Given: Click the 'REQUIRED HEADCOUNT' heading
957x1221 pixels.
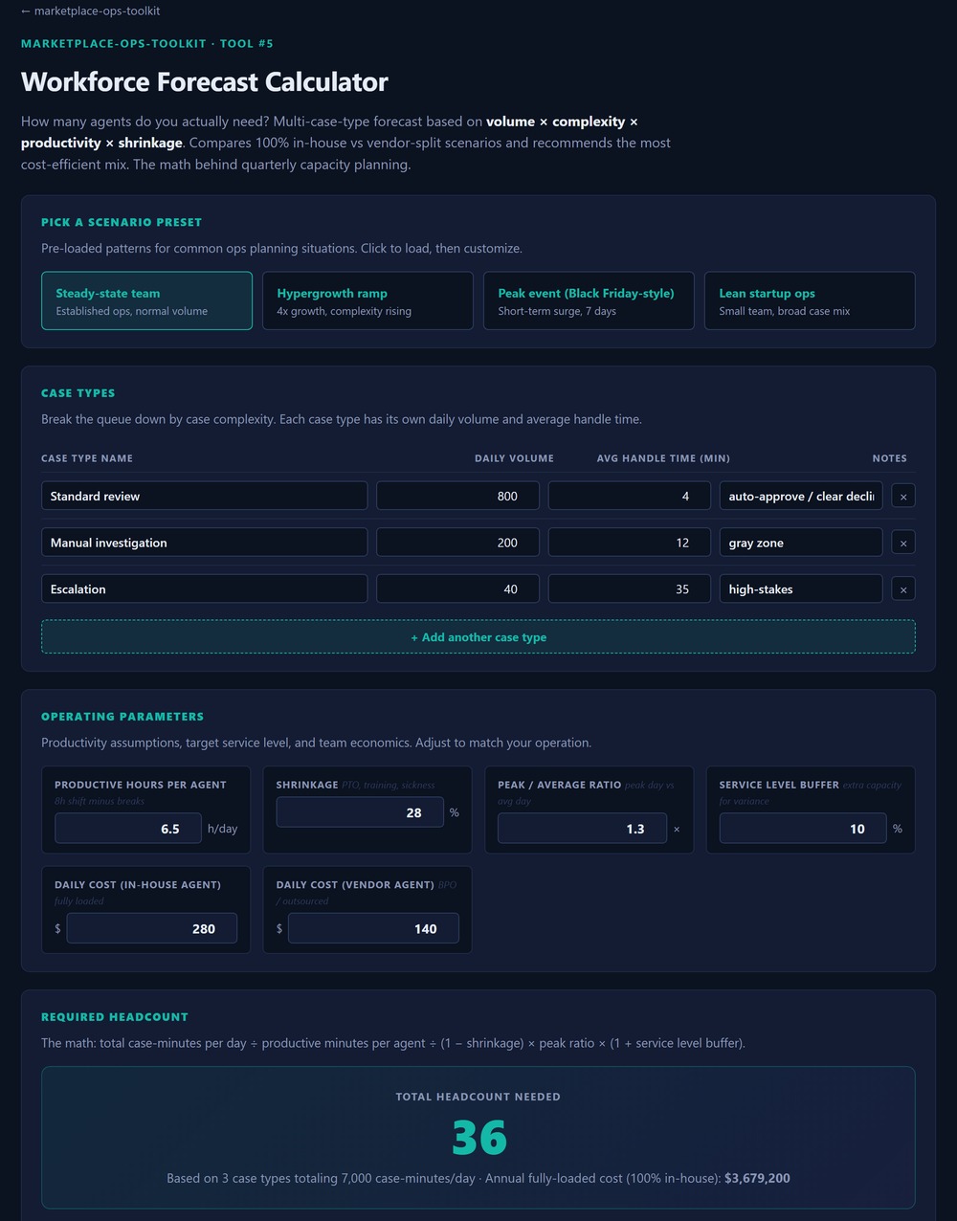Looking at the screenshot, I should pyautogui.click(x=115, y=1017).
